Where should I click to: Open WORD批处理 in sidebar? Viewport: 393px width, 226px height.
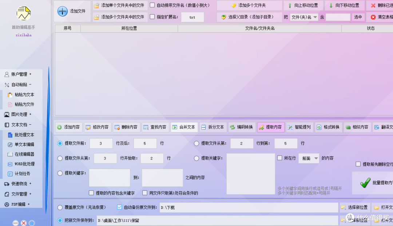click(24, 164)
